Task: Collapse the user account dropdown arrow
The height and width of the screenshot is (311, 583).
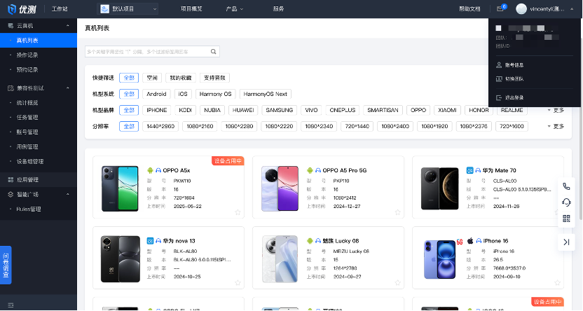Action: coord(572,9)
